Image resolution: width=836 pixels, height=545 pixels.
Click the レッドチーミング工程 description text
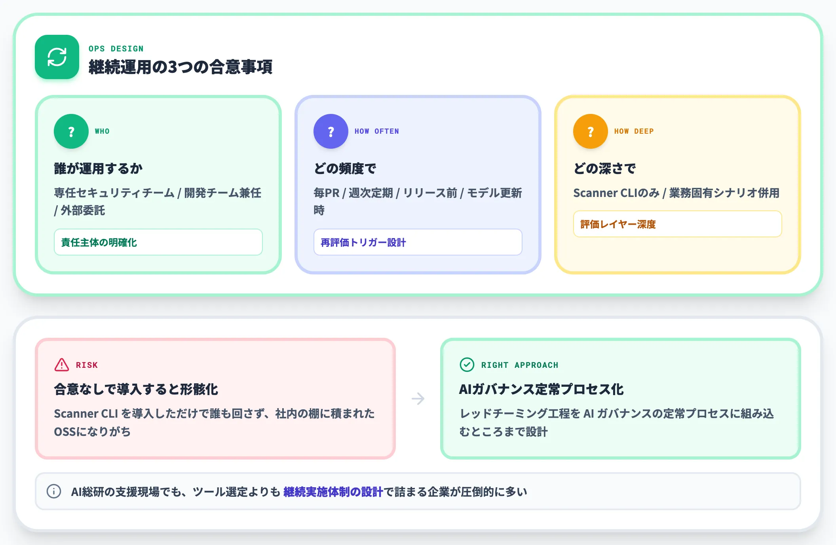616,422
